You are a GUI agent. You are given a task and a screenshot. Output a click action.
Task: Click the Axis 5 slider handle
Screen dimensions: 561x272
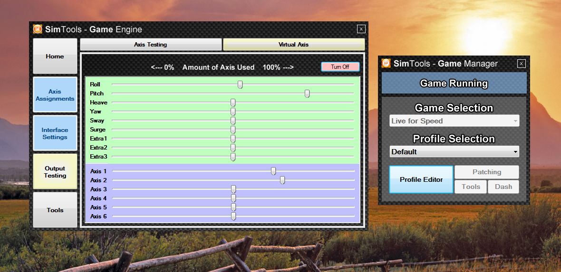(233, 207)
